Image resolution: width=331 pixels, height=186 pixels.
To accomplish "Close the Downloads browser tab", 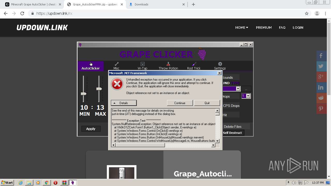I will coord(184,4).
